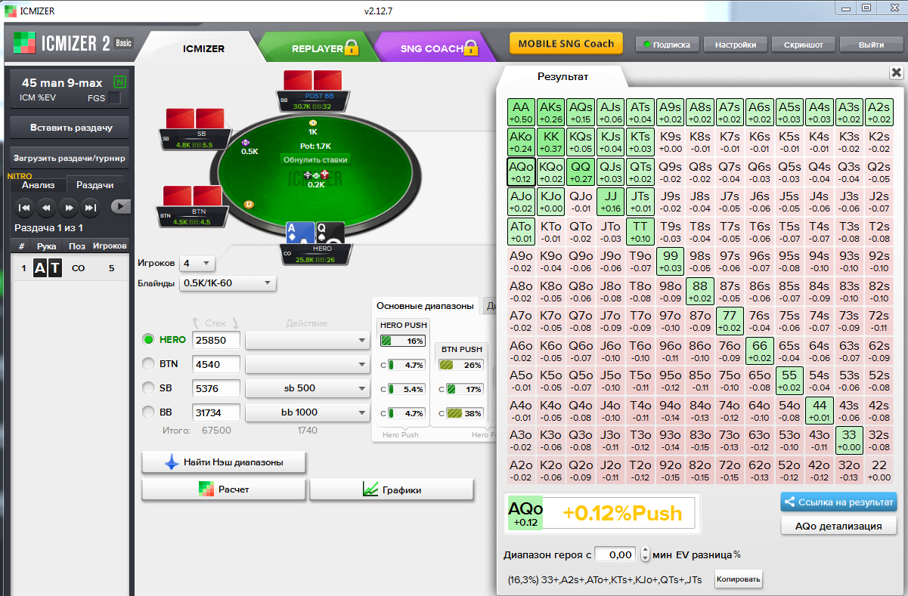Screen dimensions: 908x596
Task: Click BTN PUSH 26% range bar
Action: [460, 365]
